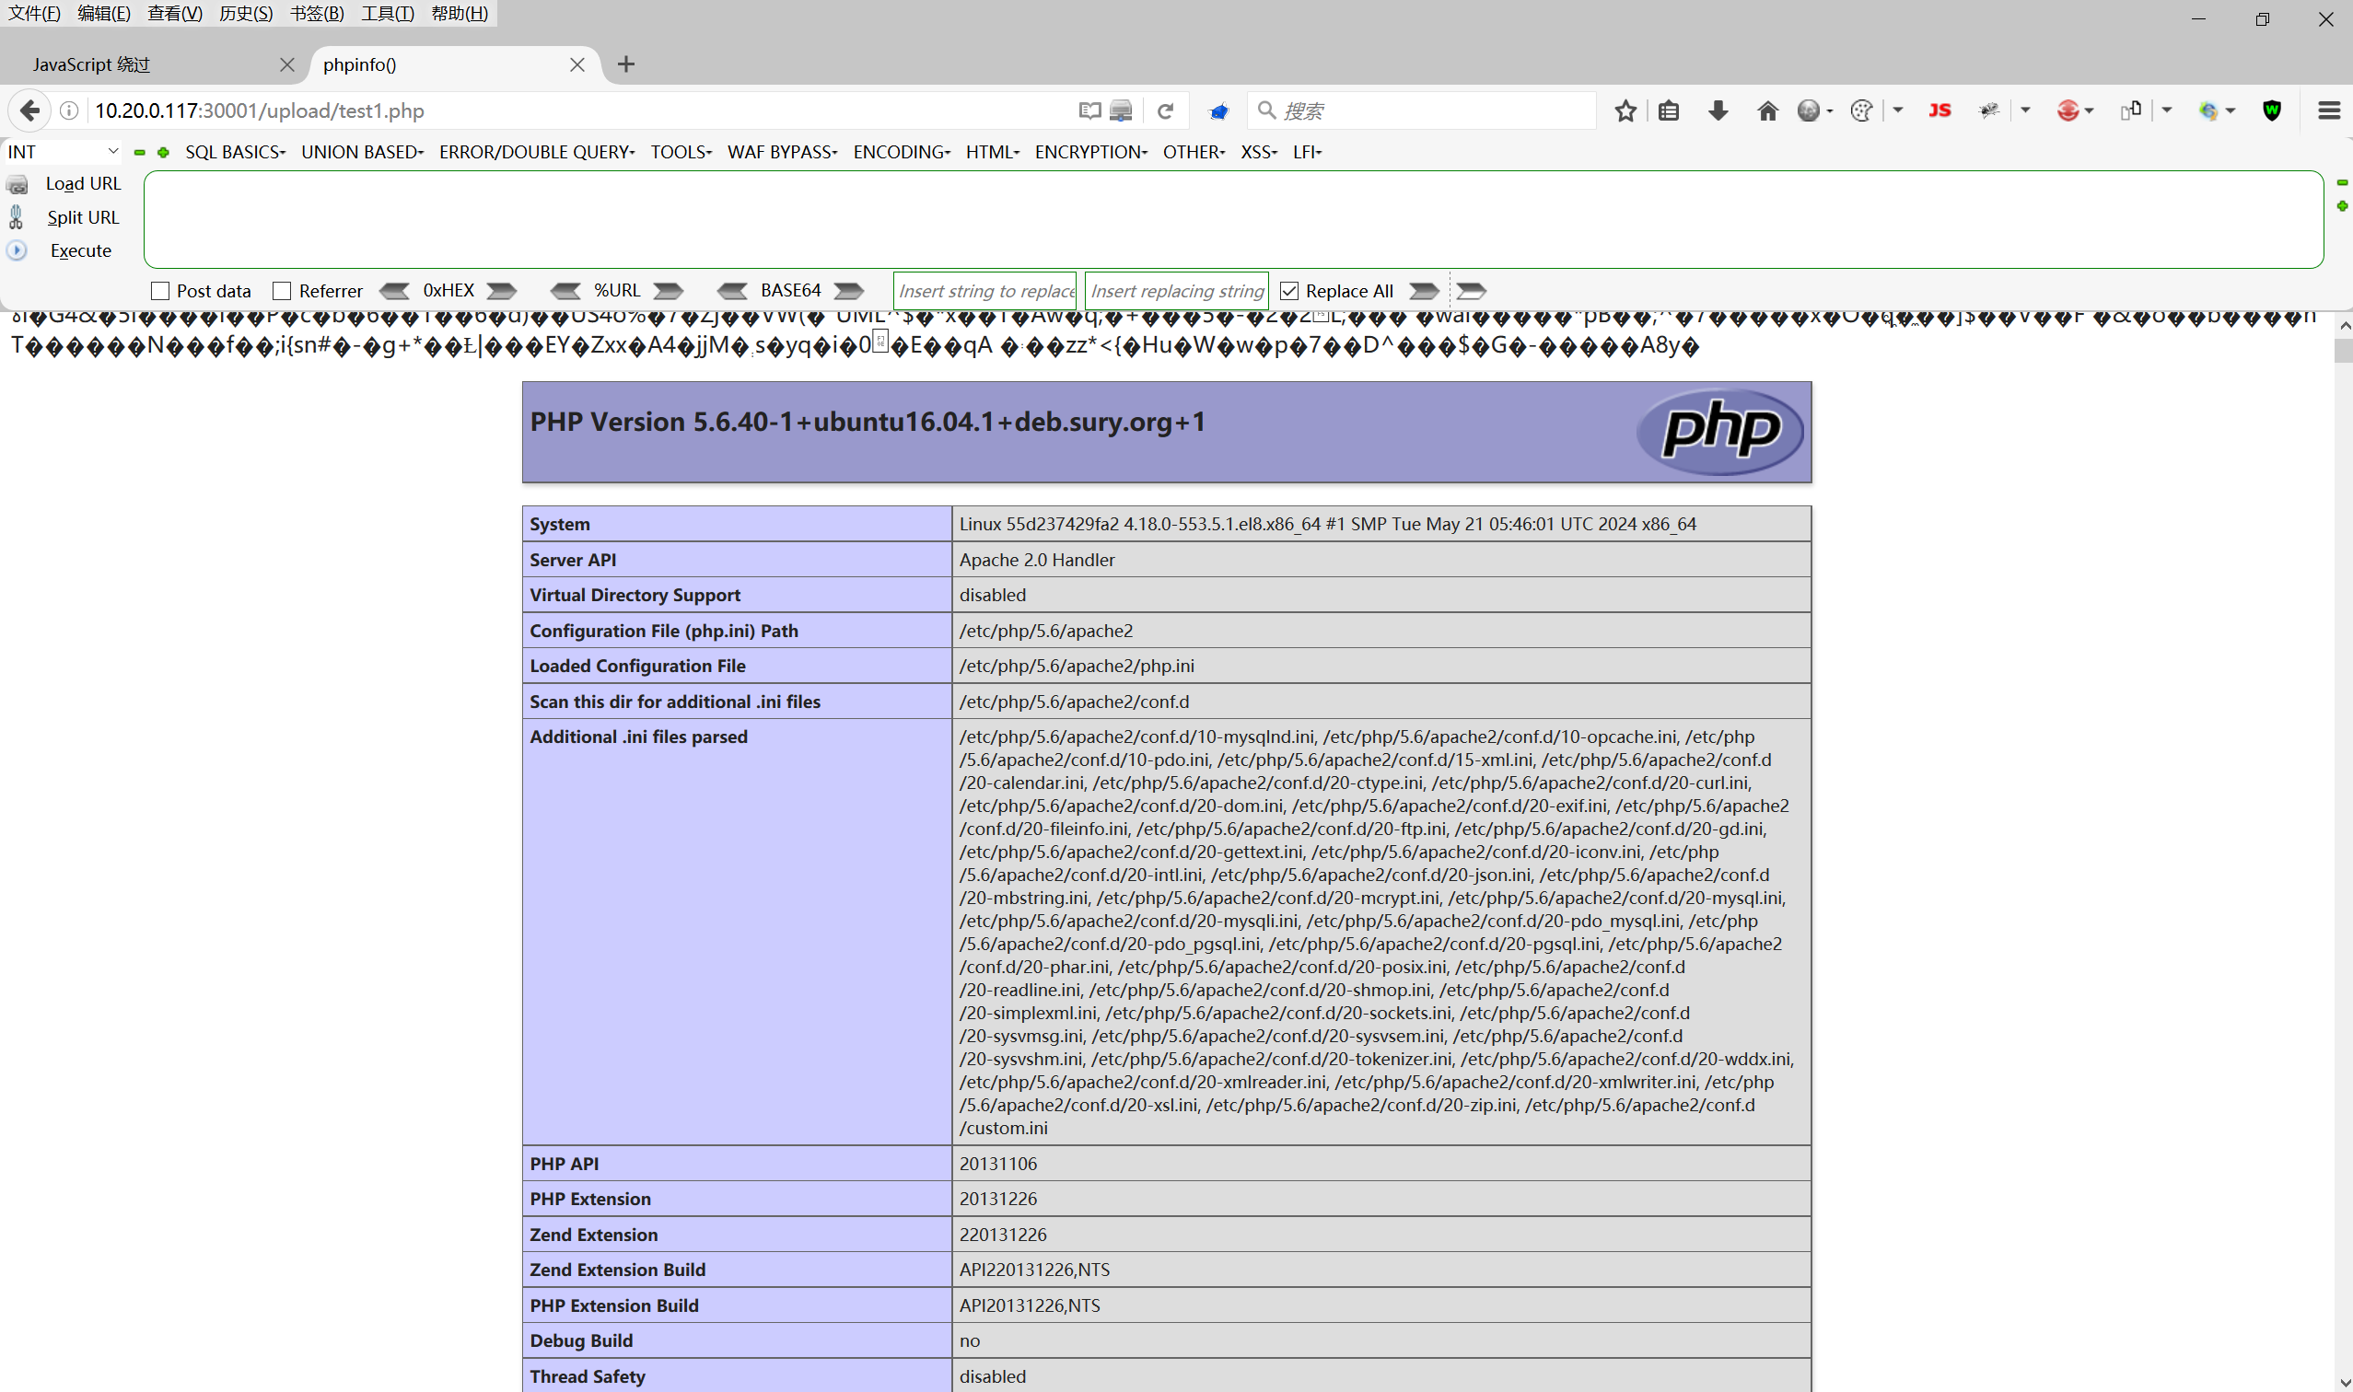Click the page vertical scrollbar thumb
Viewport: 2353px width, 1392px height.
click(x=2343, y=352)
